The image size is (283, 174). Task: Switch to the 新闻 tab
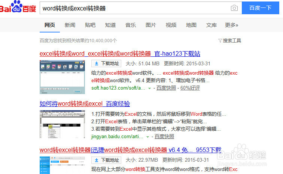70,25
